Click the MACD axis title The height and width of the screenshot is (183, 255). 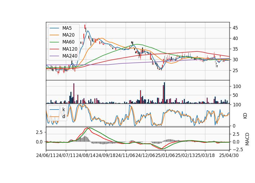pos(247,139)
